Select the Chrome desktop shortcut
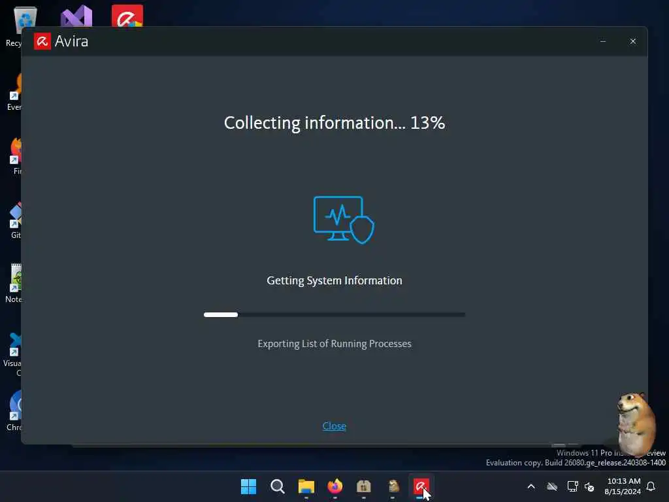This screenshot has width=669, height=502. [x=14, y=410]
